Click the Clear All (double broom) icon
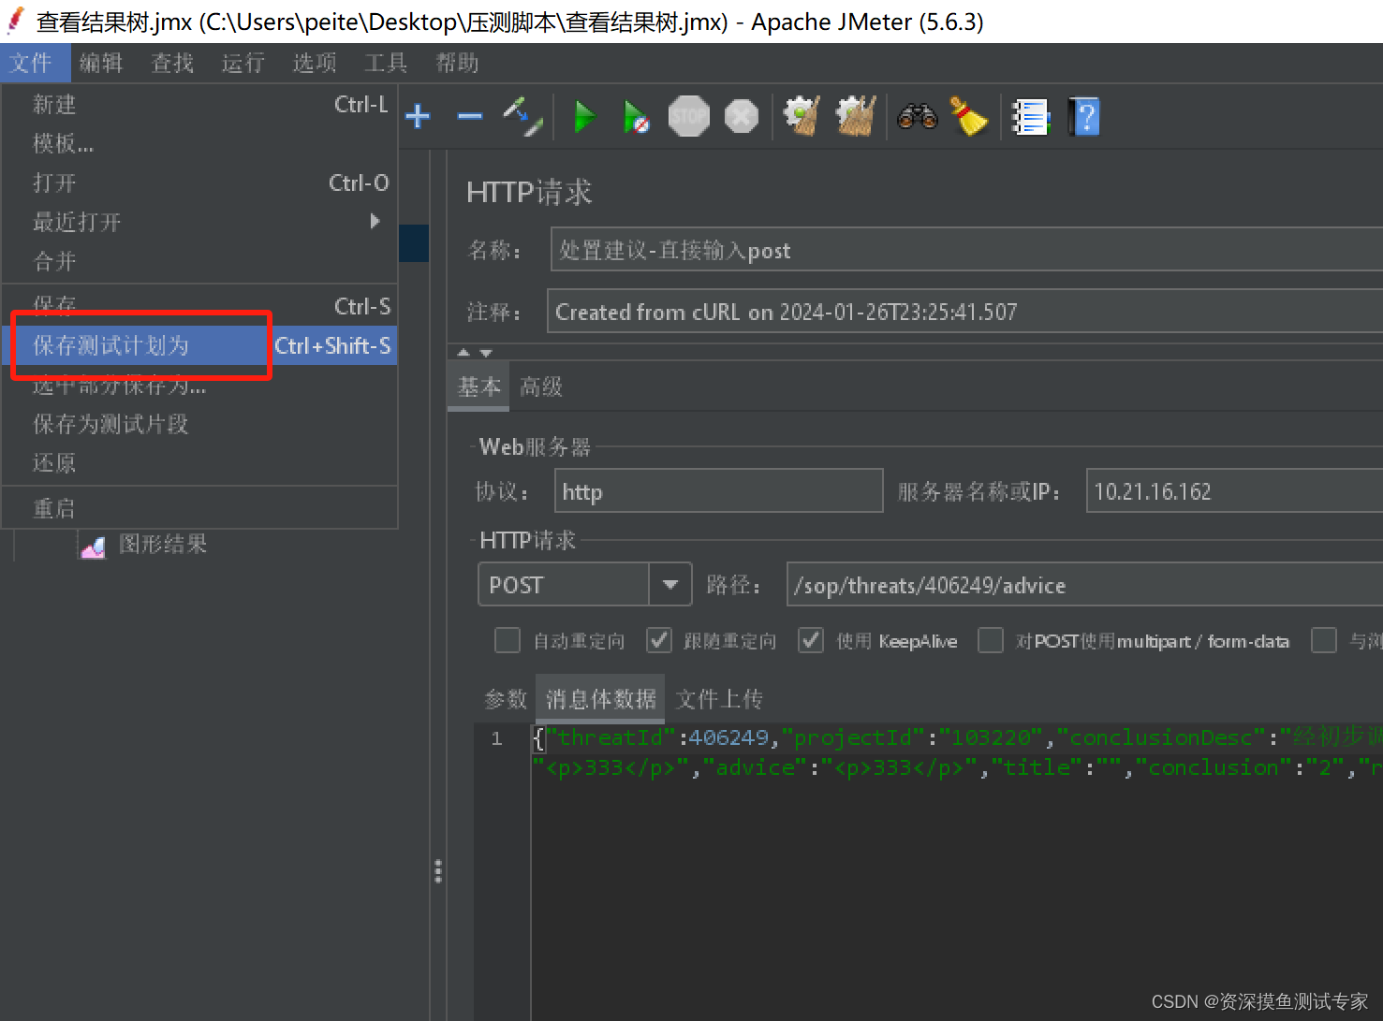Screen dimensions: 1383x1021 (x=856, y=117)
